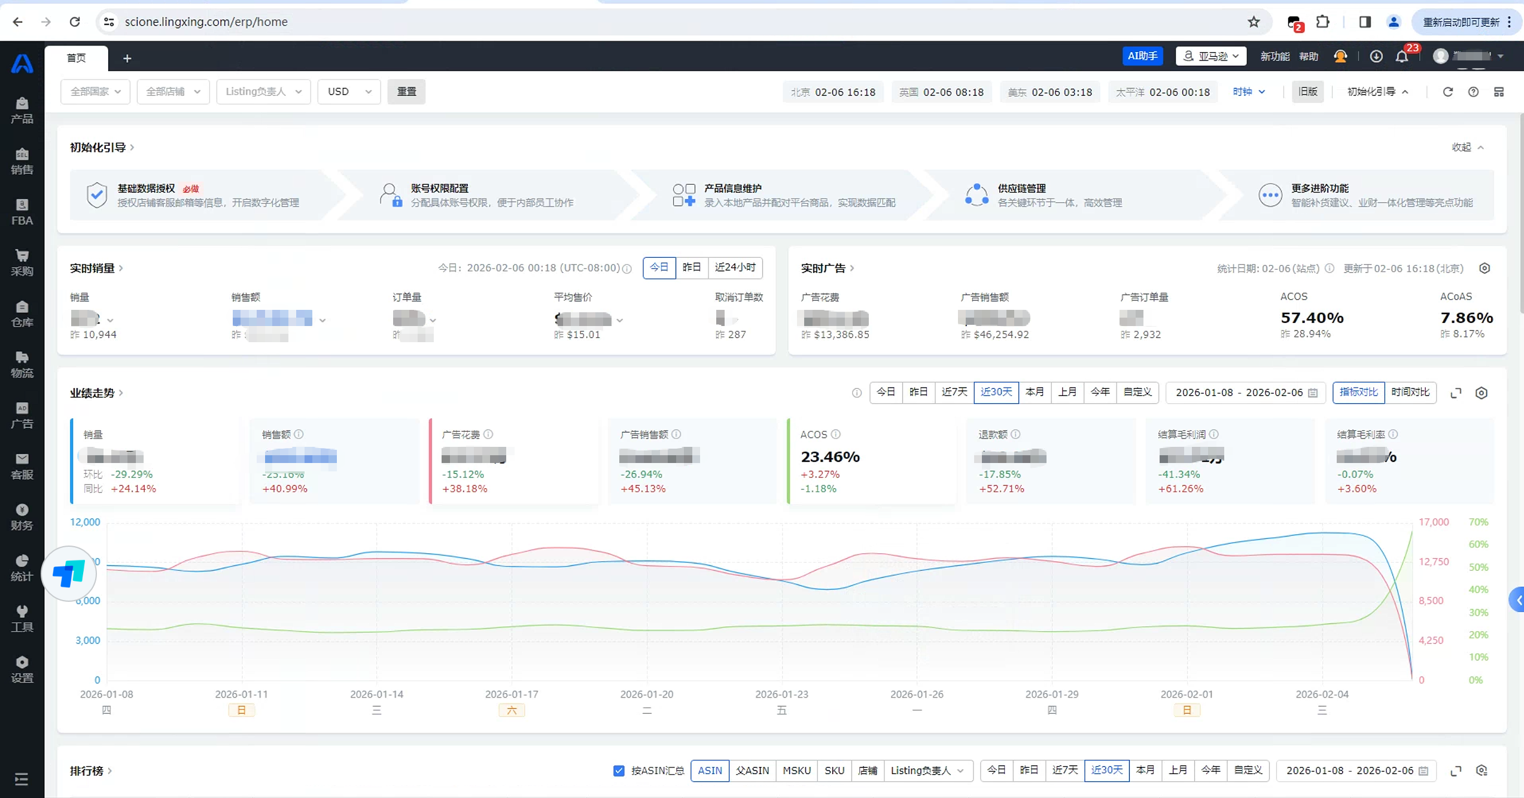Screen dimensions: 1524x798
Task: Open the USD currency dropdown
Action: tap(349, 92)
